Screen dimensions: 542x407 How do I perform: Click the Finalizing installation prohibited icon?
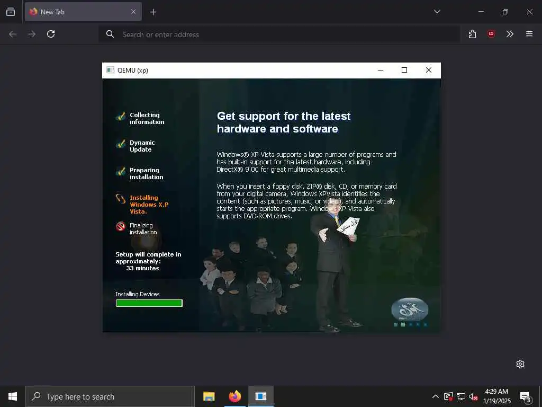(x=121, y=226)
